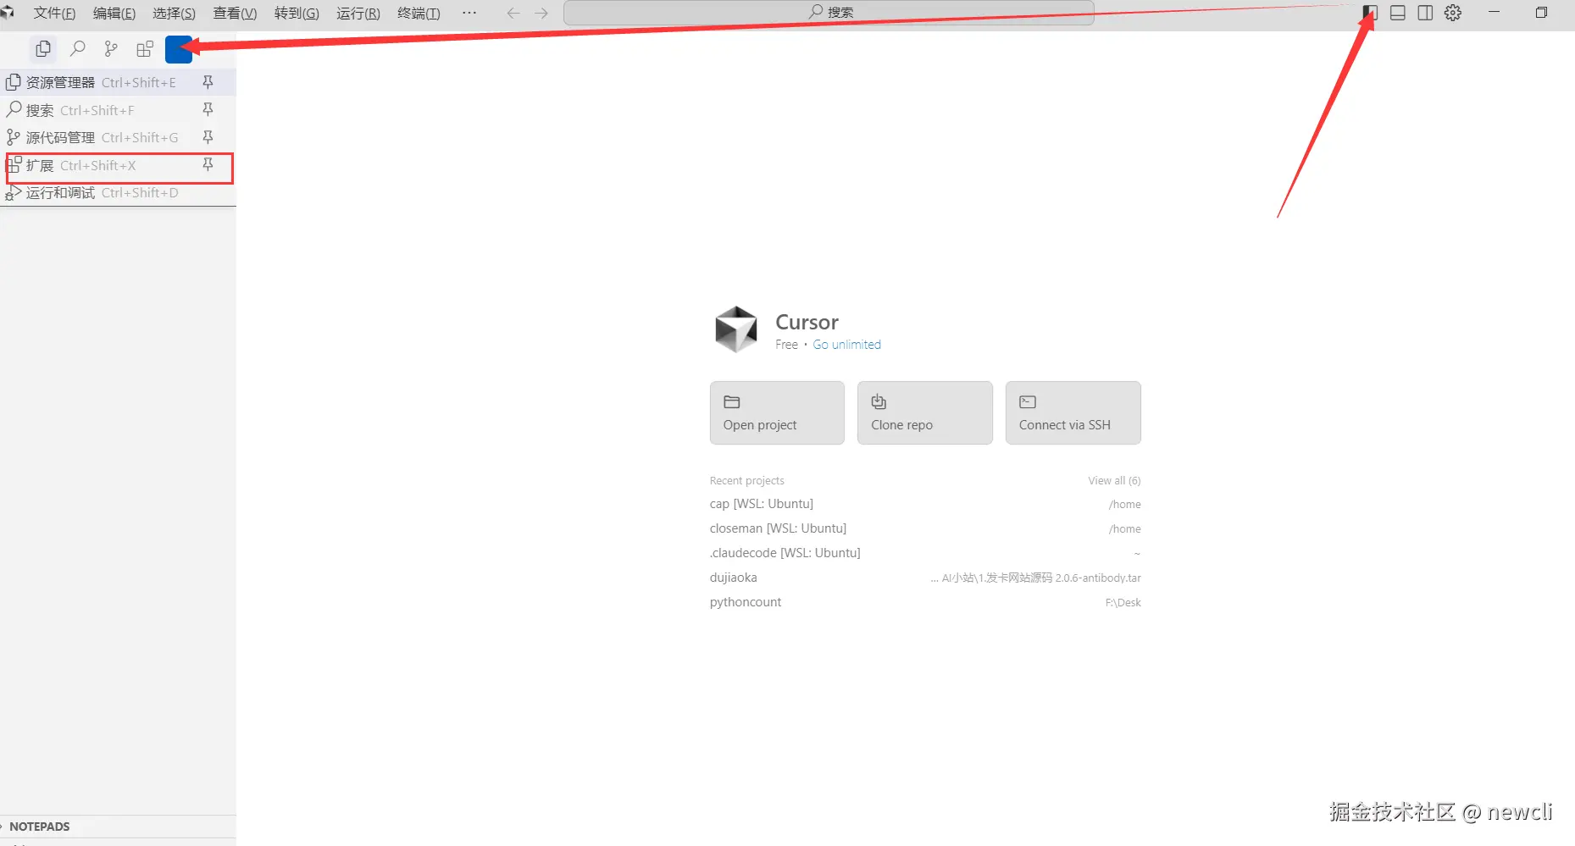The height and width of the screenshot is (846, 1575).
Task: Select 资源管理器 Ctrl+Shift+E from the list
Action: [x=118, y=82]
